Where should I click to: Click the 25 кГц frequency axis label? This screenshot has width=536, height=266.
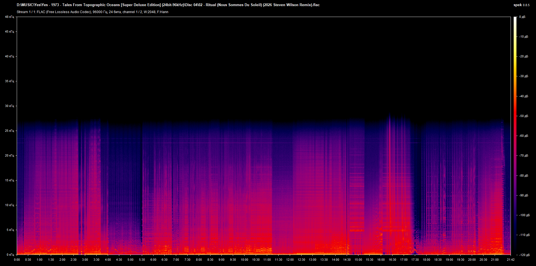tap(9, 131)
